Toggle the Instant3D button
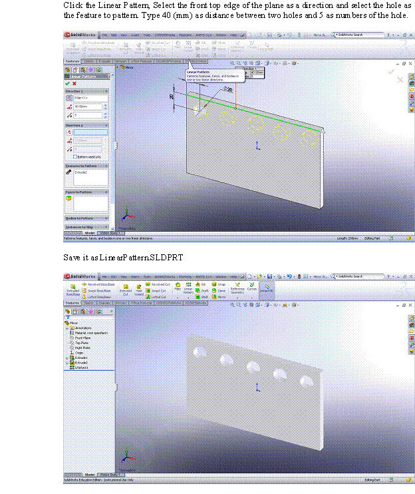 click(267, 289)
